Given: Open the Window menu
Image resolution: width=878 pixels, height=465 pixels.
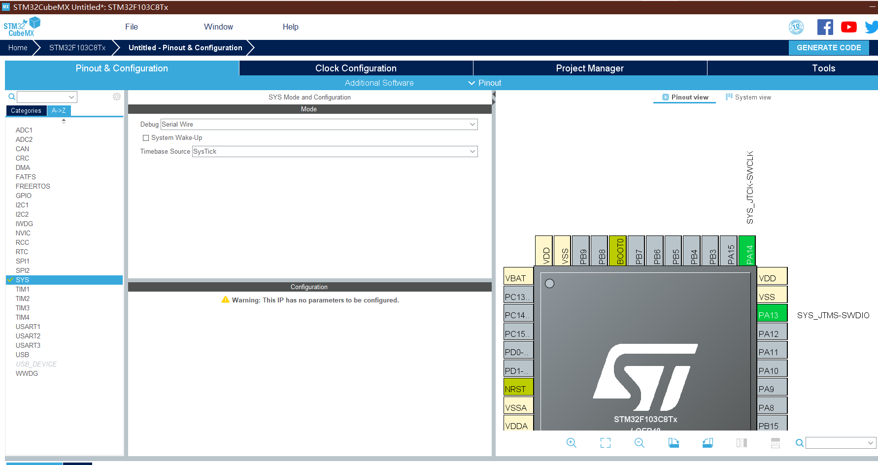Looking at the screenshot, I should coord(218,27).
